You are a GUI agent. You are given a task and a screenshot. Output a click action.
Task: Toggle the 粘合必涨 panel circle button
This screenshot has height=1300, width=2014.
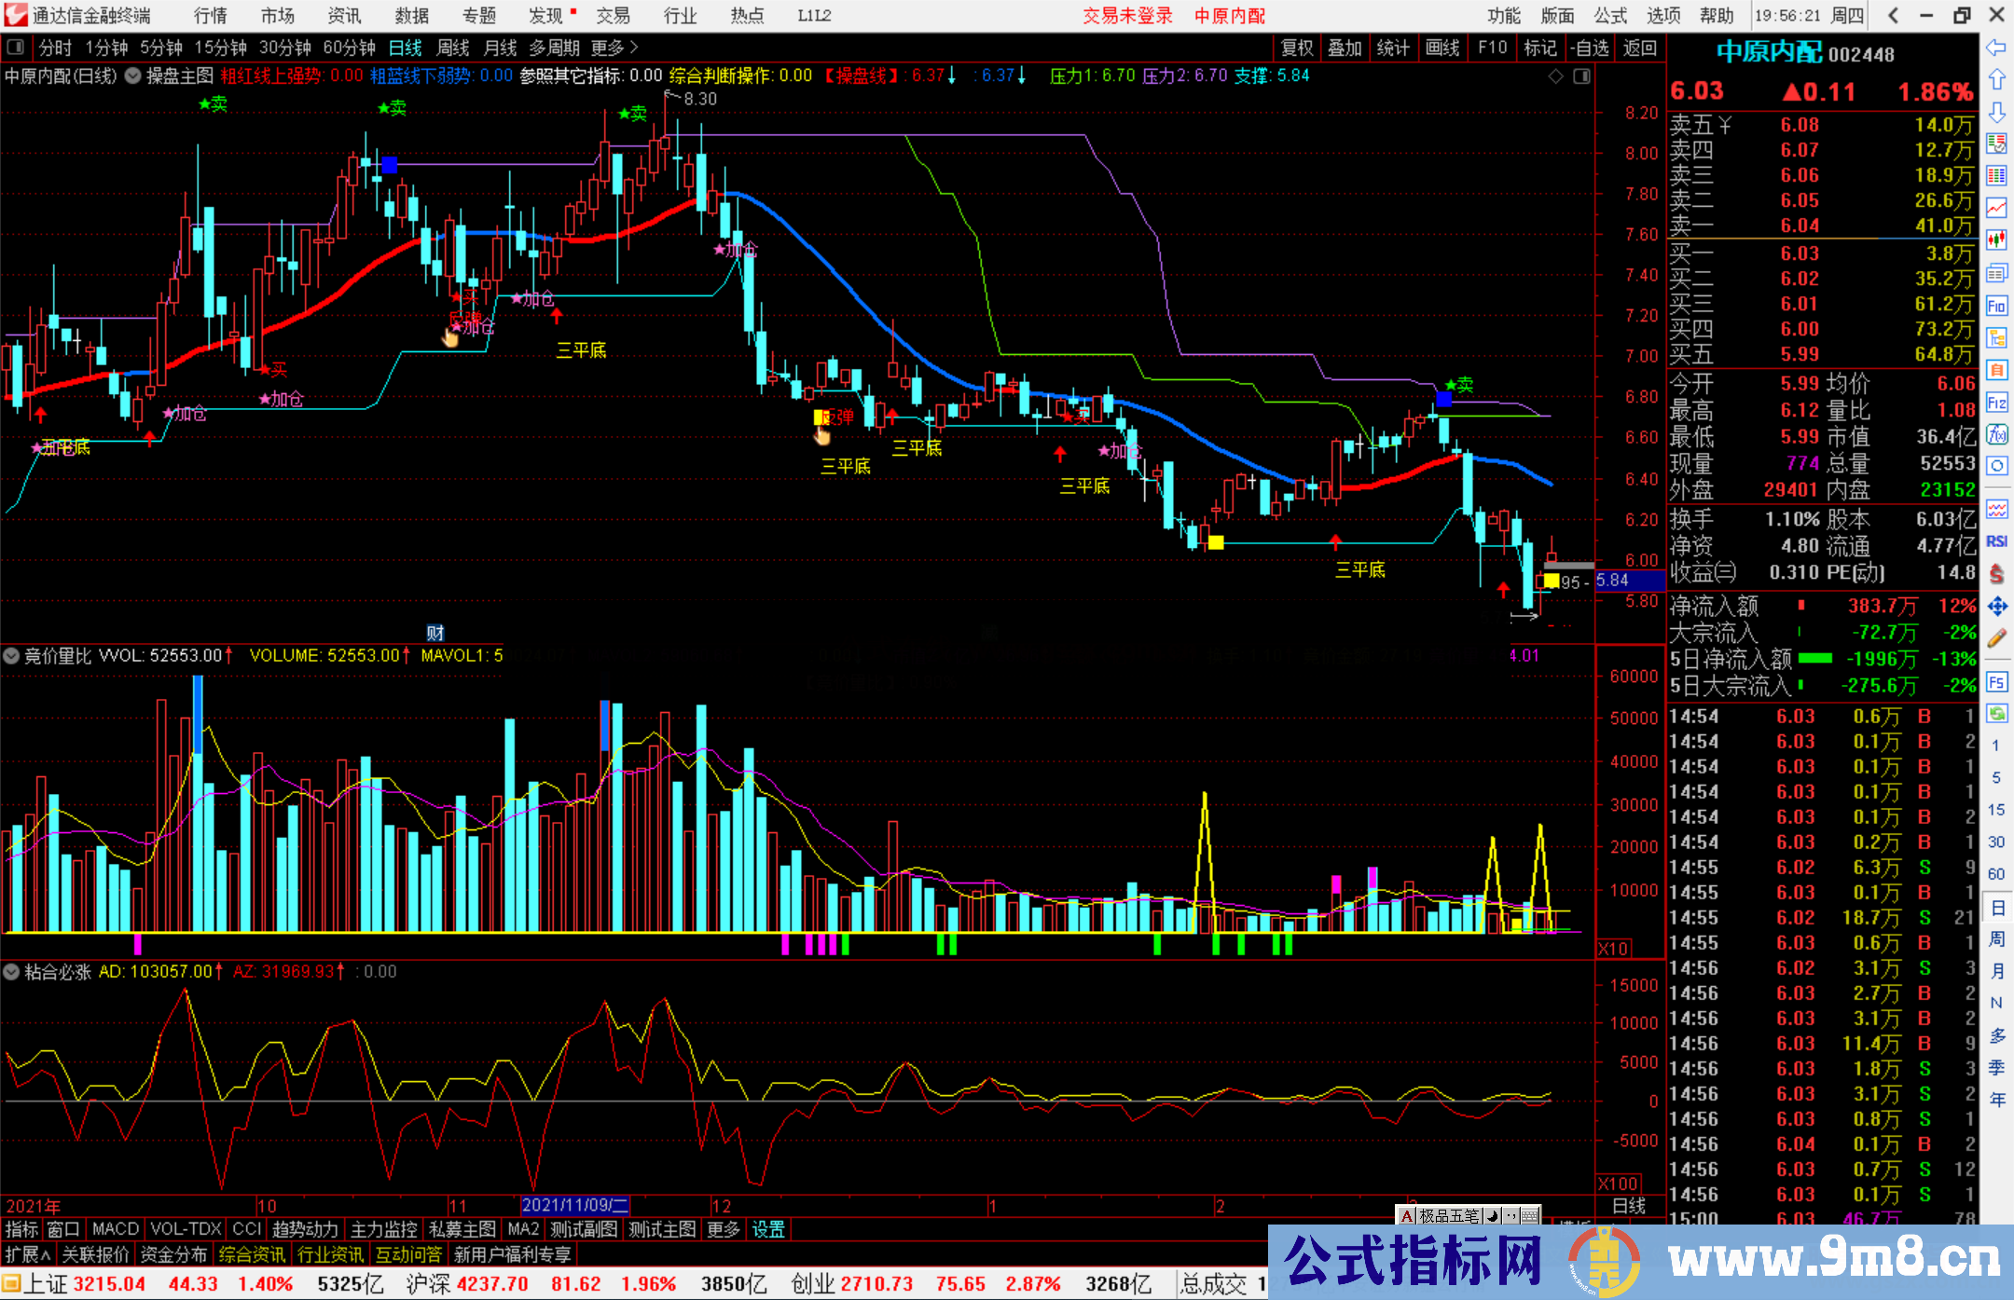pyautogui.click(x=11, y=972)
